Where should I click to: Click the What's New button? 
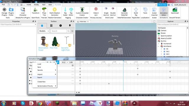point(162,5)
